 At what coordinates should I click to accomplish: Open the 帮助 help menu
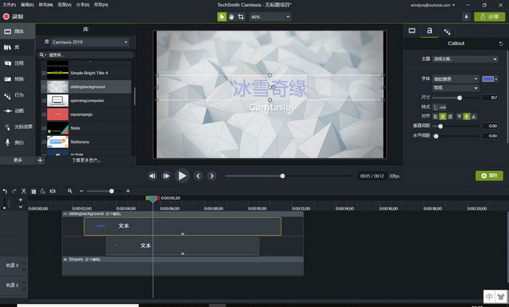pos(101,5)
